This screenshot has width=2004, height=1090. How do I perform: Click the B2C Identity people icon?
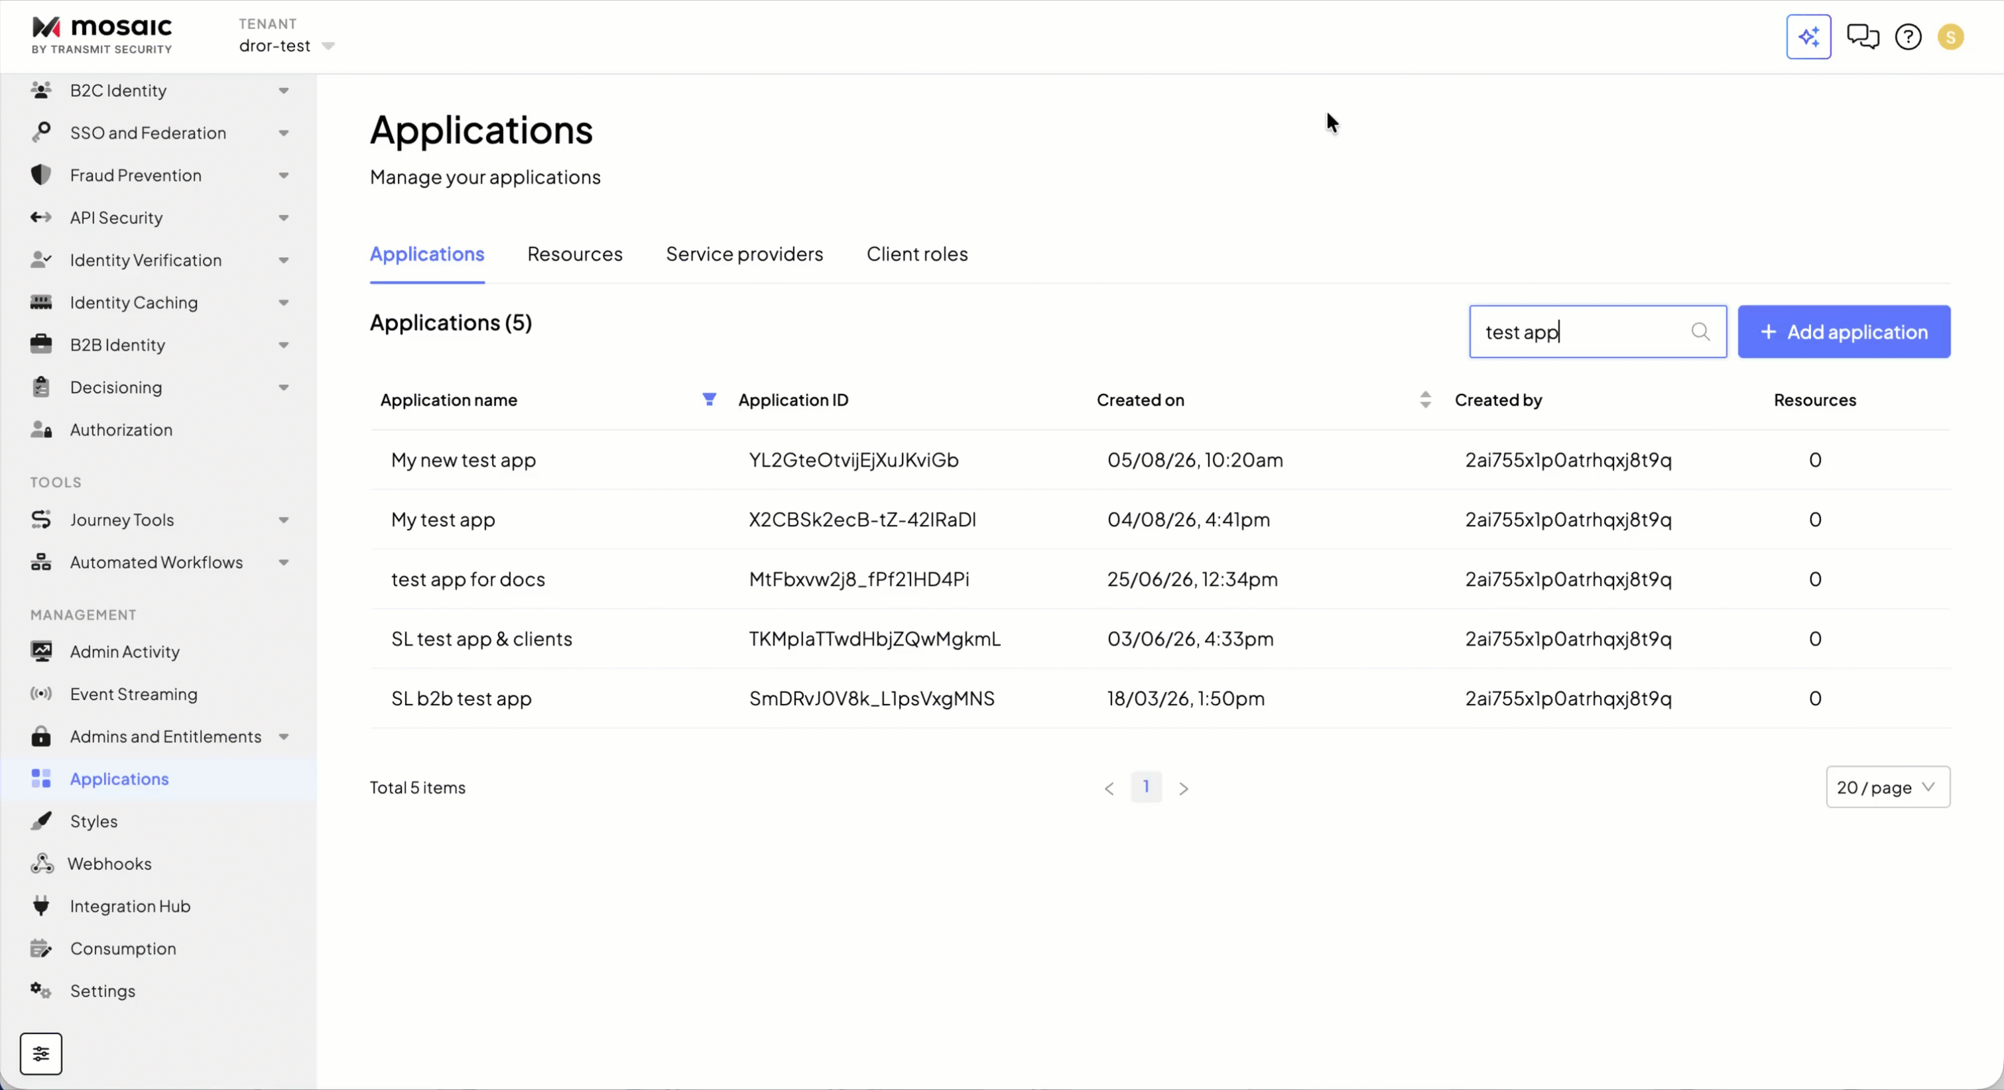41,90
